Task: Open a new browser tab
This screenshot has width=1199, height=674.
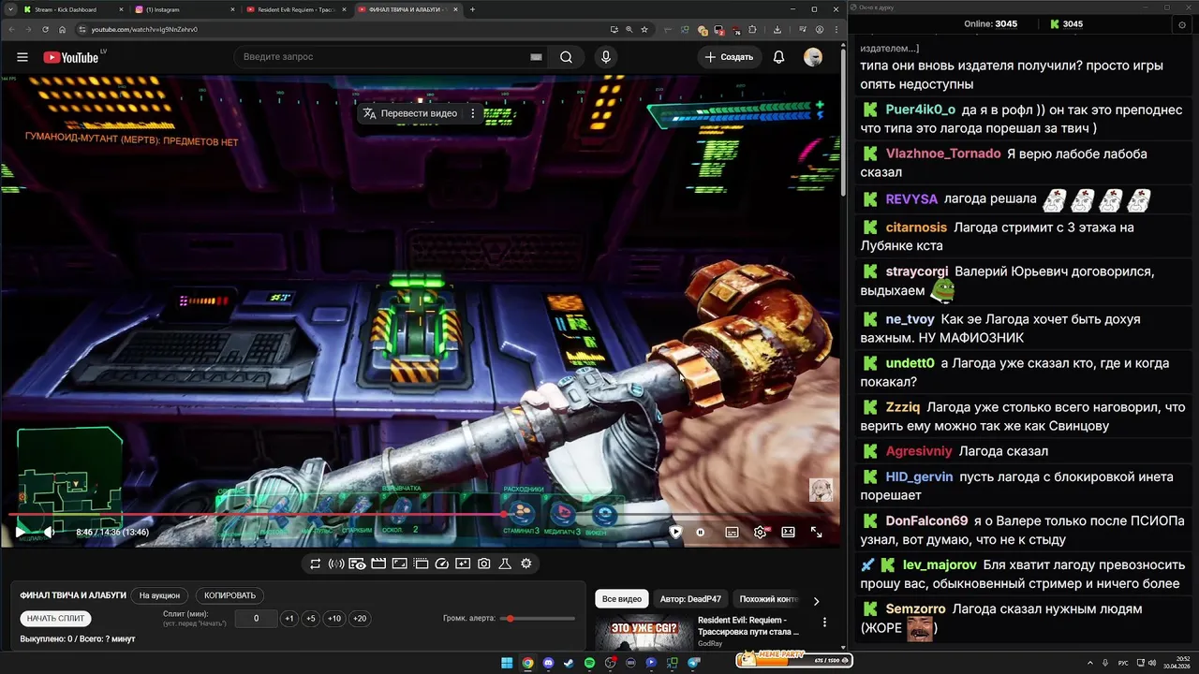Action: coord(472,9)
